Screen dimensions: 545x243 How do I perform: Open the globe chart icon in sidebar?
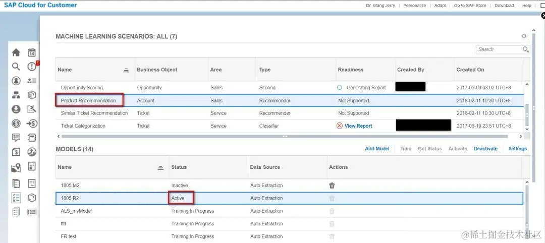(x=32, y=152)
